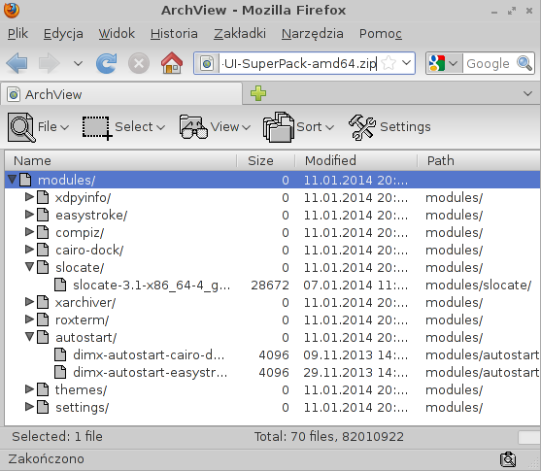Click the file icon next to slocate-3.1 file

(60, 285)
